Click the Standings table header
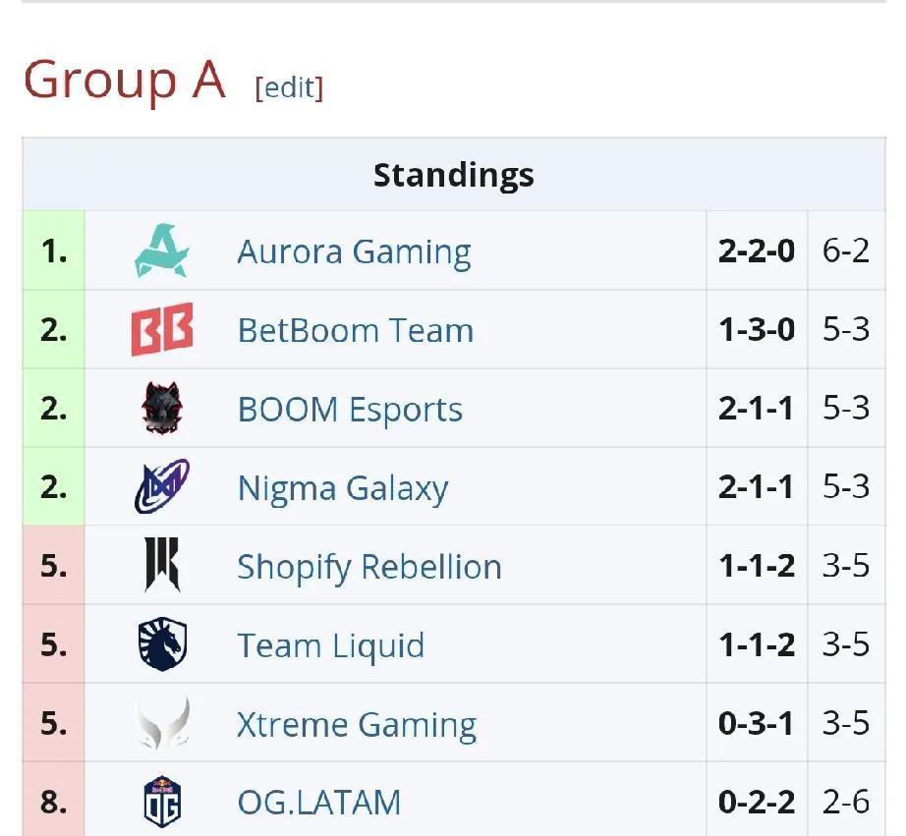This screenshot has width=906, height=836. (x=453, y=175)
